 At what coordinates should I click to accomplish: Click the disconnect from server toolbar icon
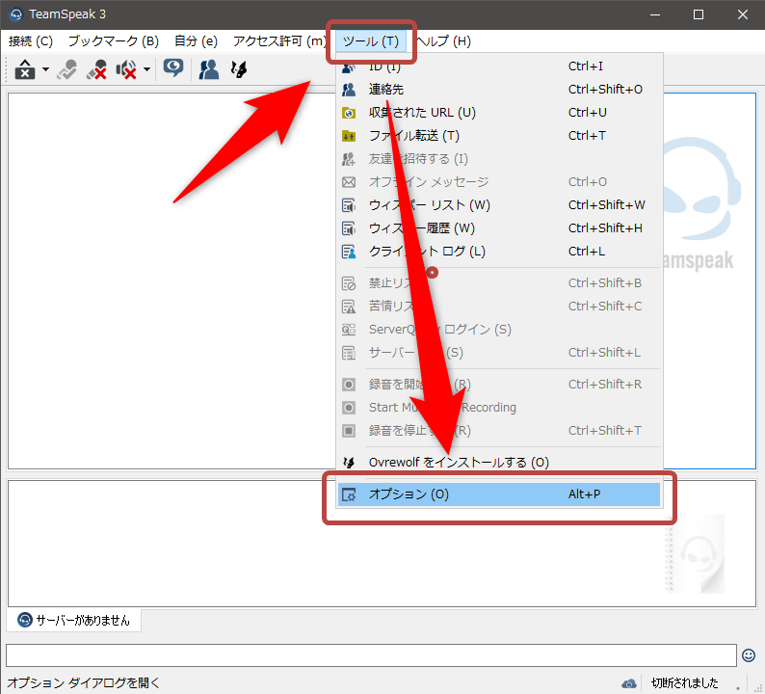coord(25,69)
